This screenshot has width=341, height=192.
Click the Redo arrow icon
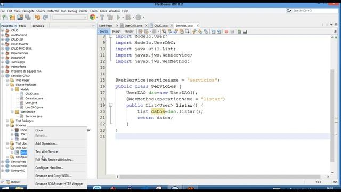(45, 18)
